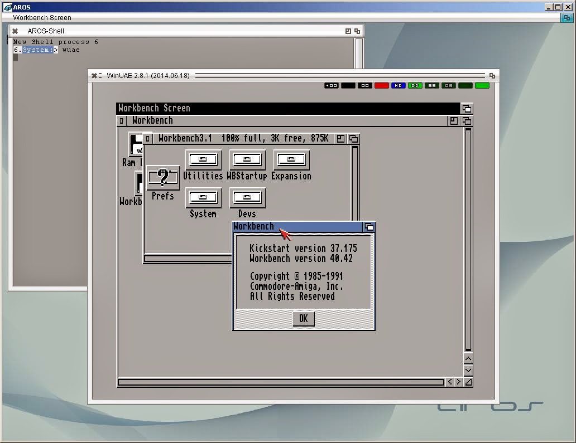Click the 'New Shell process 6' line
Screen dimensions: 576x443
click(x=56, y=42)
